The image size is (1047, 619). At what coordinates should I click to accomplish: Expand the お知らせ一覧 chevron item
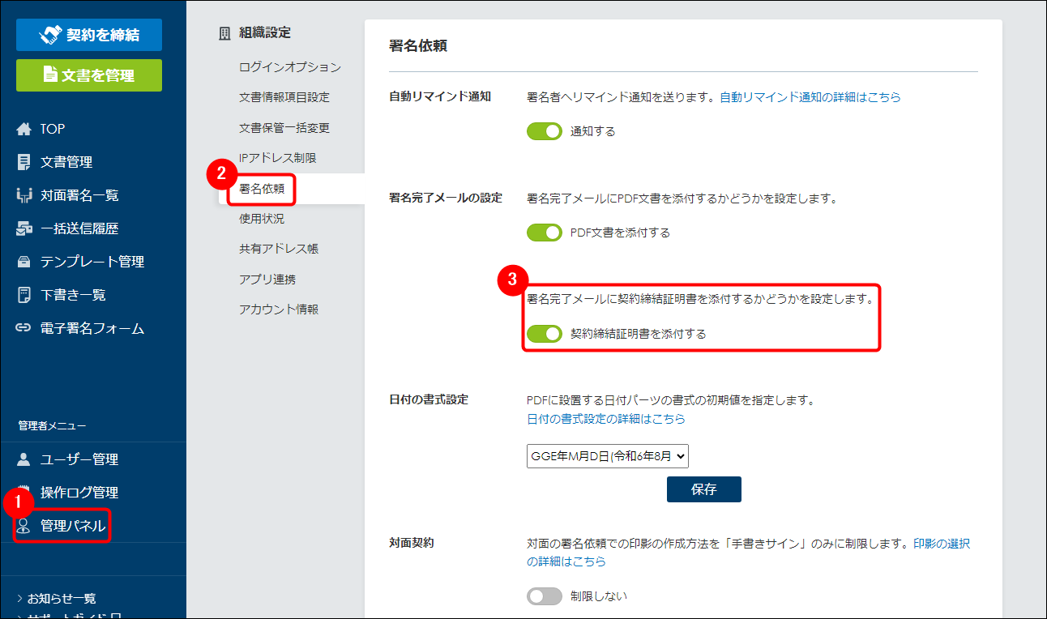(x=57, y=598)
